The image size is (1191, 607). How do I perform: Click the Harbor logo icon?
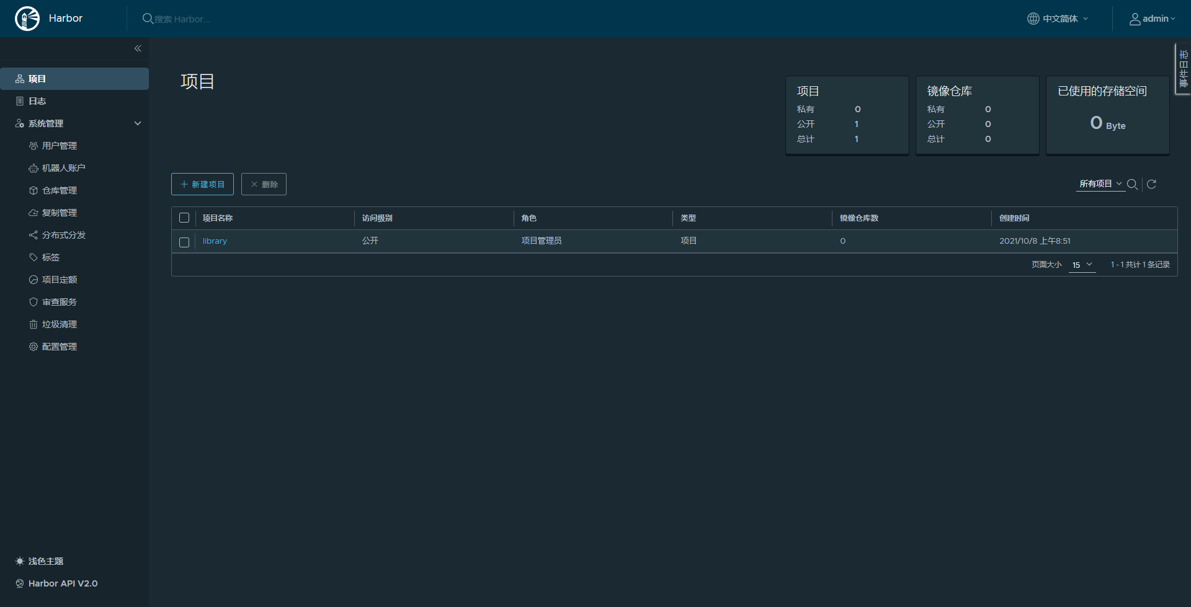[x=27, y=19]
